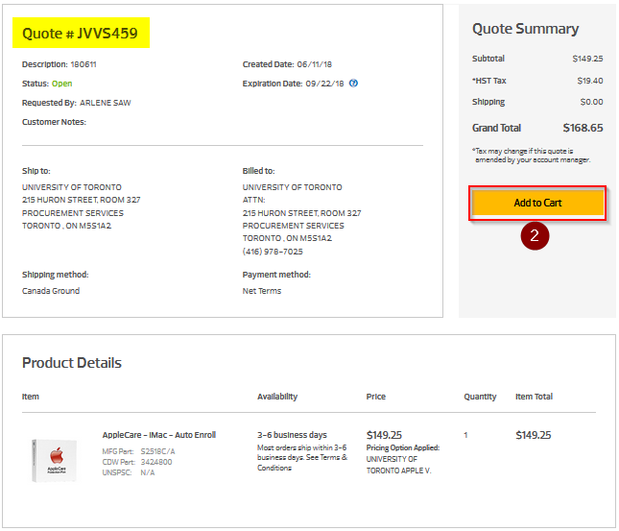
Task: Click the Net Terms payment method
Action: click(x=262, y=291)
